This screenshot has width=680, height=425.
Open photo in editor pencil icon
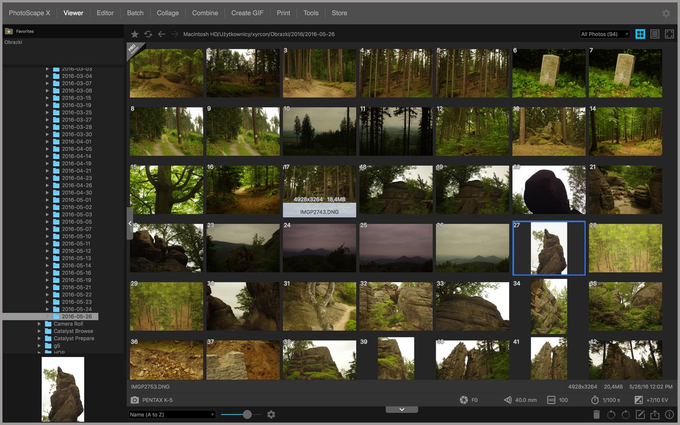[x=640, y=415]
